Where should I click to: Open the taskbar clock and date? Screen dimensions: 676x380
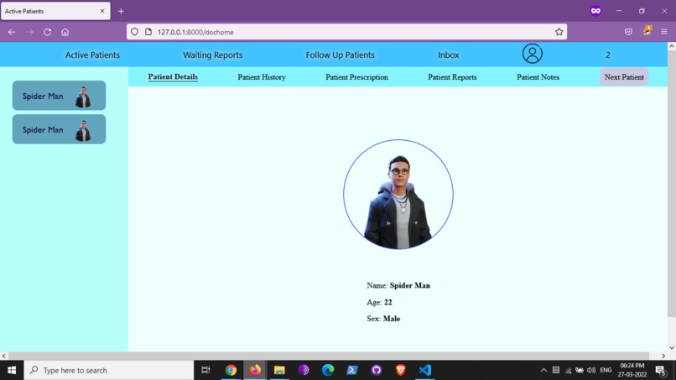[x=632, y=370]
